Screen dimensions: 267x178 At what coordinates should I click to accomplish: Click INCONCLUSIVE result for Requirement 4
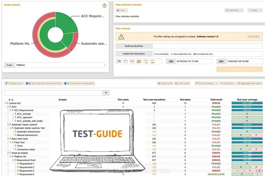[x=216, y=174]
